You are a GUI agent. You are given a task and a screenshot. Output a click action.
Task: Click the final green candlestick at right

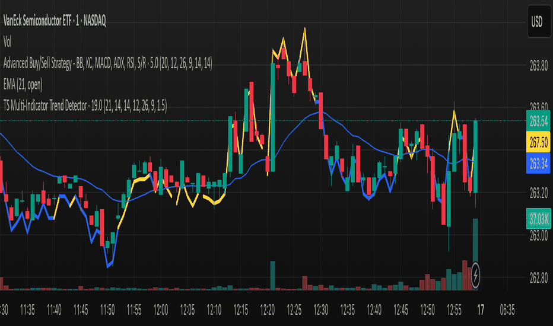click(x=475, y=157)
